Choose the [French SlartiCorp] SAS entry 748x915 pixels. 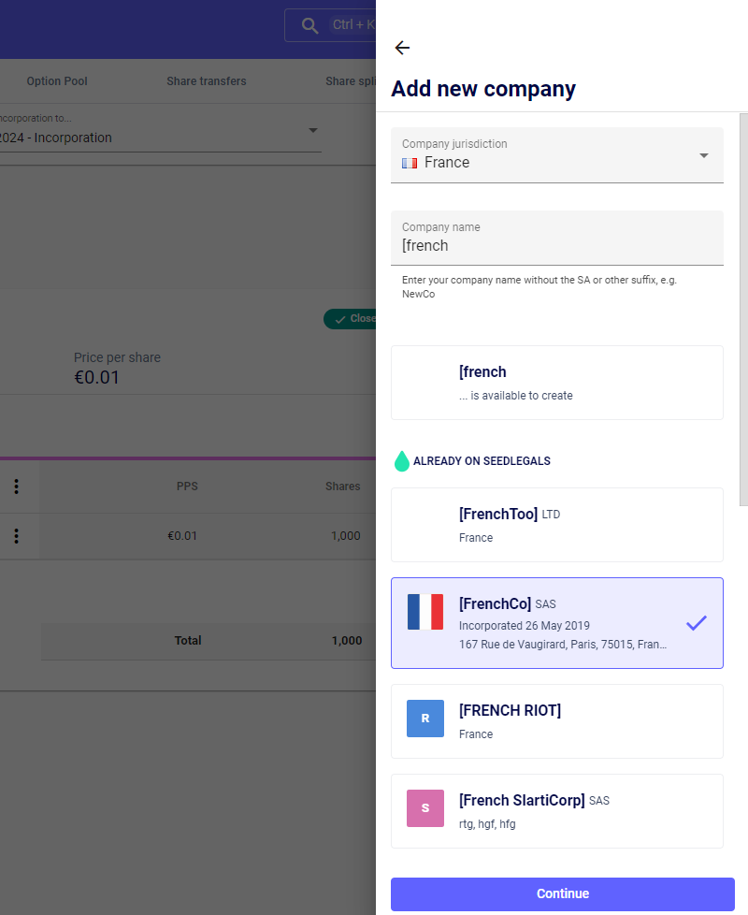(x=556, y=811)
